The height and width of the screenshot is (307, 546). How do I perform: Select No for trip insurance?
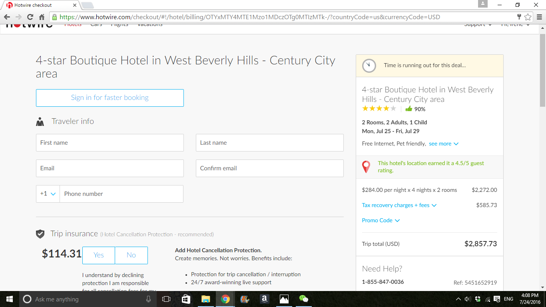click(131, 255)
